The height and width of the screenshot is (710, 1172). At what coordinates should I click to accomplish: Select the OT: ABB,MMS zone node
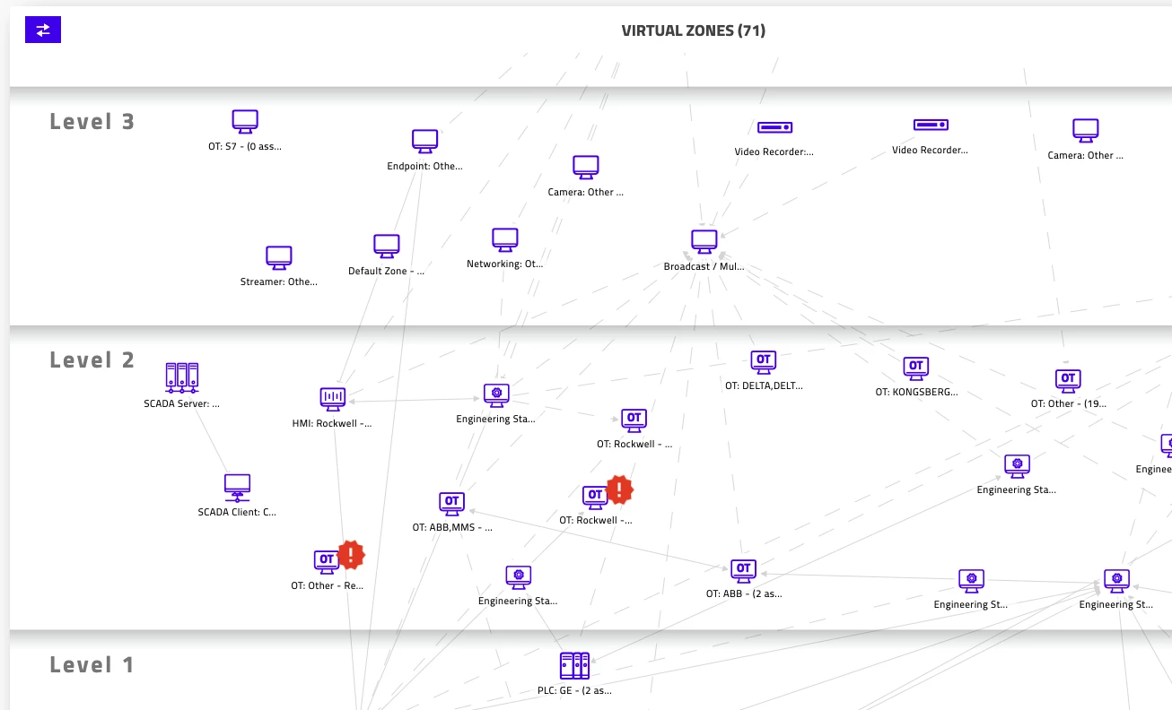click(x=452, y=503)
